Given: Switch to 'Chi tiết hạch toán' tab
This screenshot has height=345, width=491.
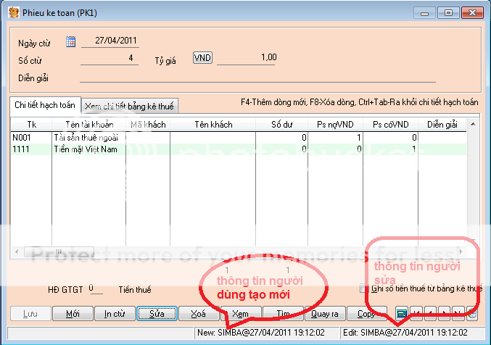Looking at the screenshot, I should tap(45, 106).
